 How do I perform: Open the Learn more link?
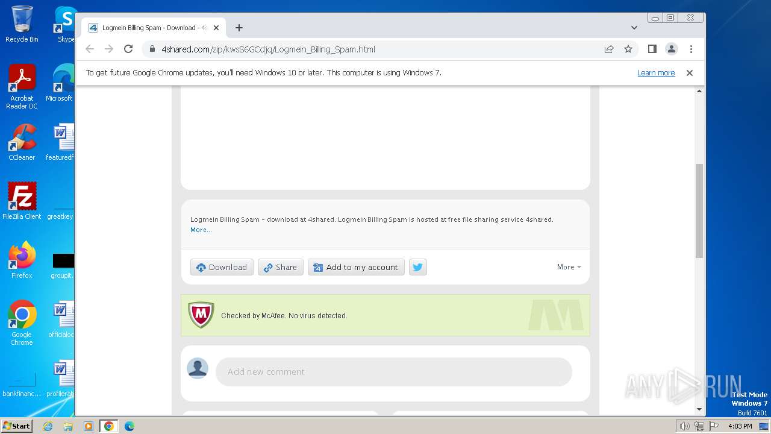coord(656,73)
